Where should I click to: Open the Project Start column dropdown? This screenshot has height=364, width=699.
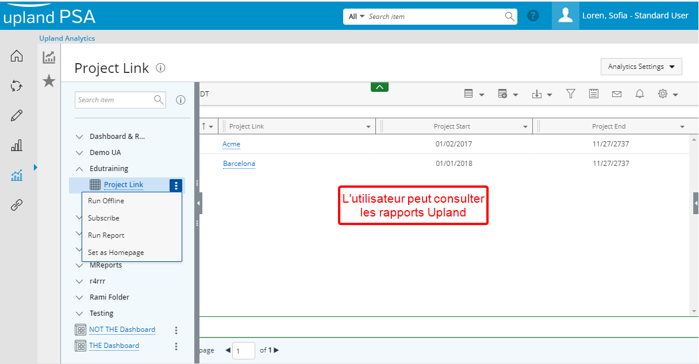coord(525,126)
